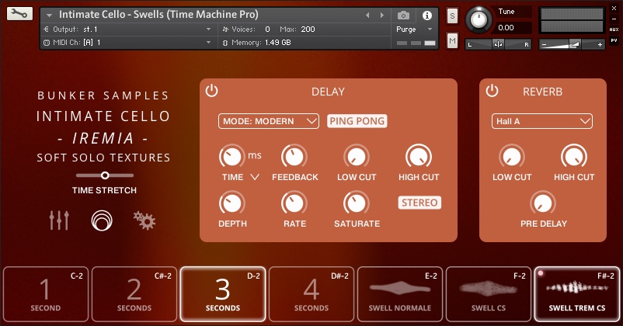This screenshot has width=623, height=326.
Task: Toggle the Delay power button
Action: (x=211, y=91)
